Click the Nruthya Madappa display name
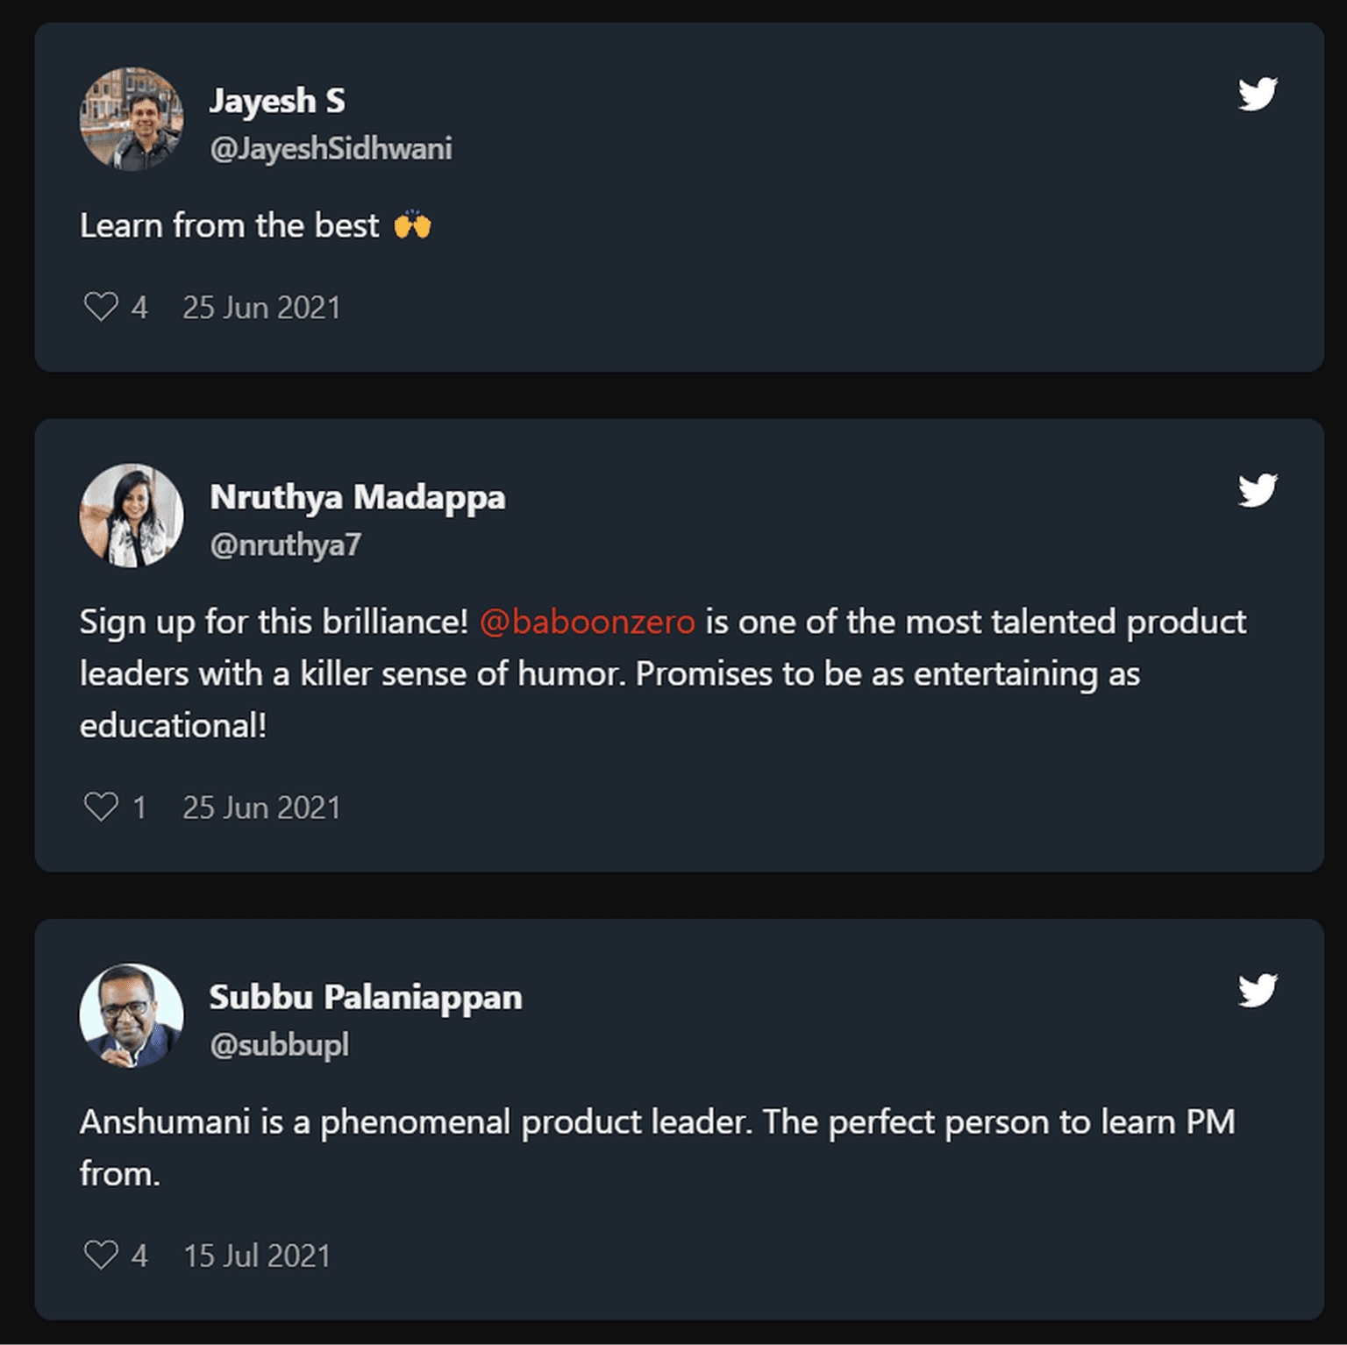Screen dimensions: 1347x1345 tap(357, 497)
